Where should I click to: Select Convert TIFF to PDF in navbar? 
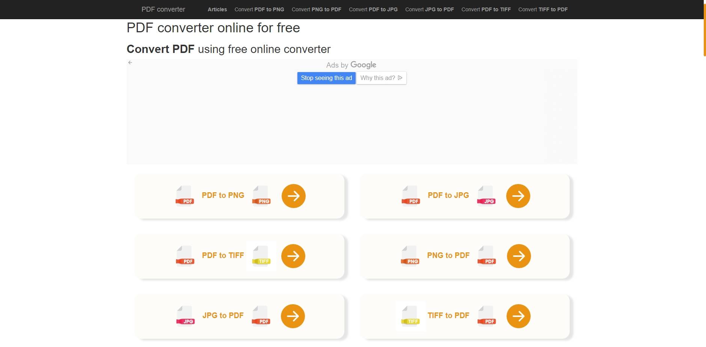pyautogui.click(x=543, y=9)
